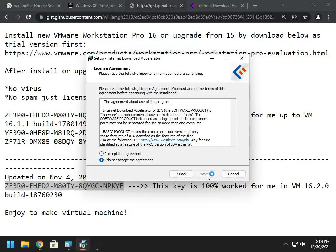
Task: Open the Chrome profile avatar menu
Action: [318, 17]
